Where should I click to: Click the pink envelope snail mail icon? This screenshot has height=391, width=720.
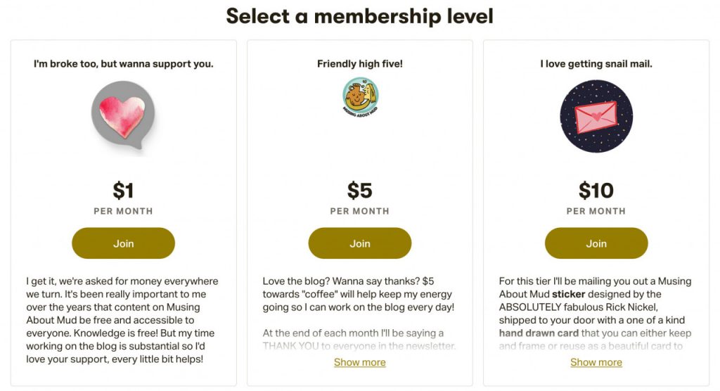click(596, 116)
